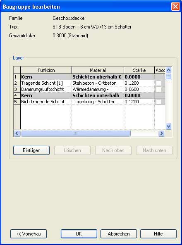Select Umgebung - Schotter material cell
Screen dimensions: 182x245
point(98,102)
